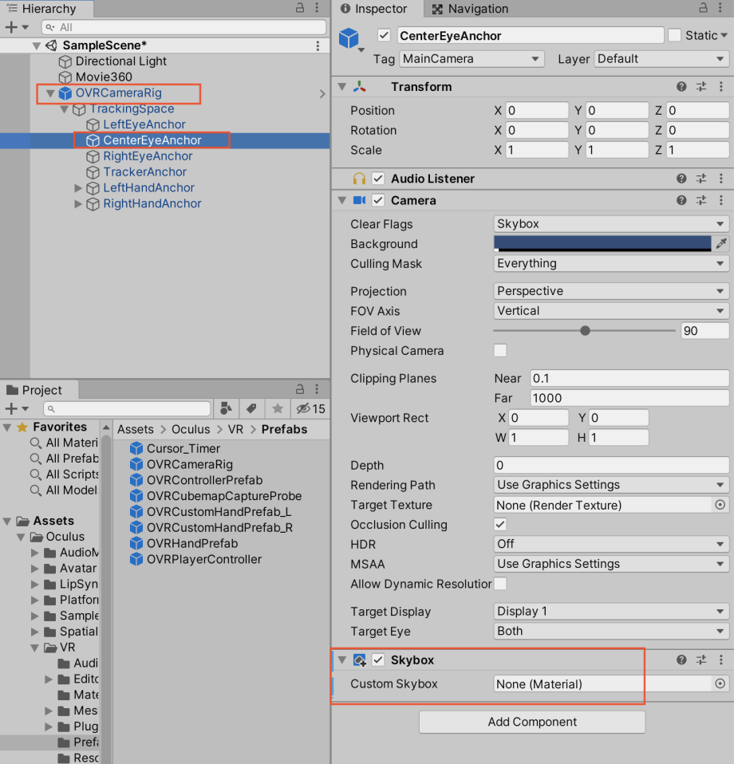Open Target Texture object picker icon
This screenshot has width=734, height=764.
[x=720, y=505]
